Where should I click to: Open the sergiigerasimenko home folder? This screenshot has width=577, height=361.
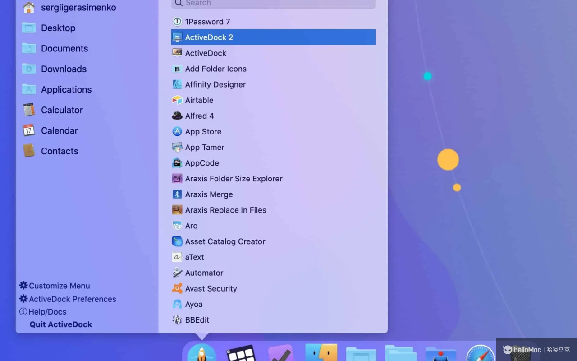click(69, 8)
